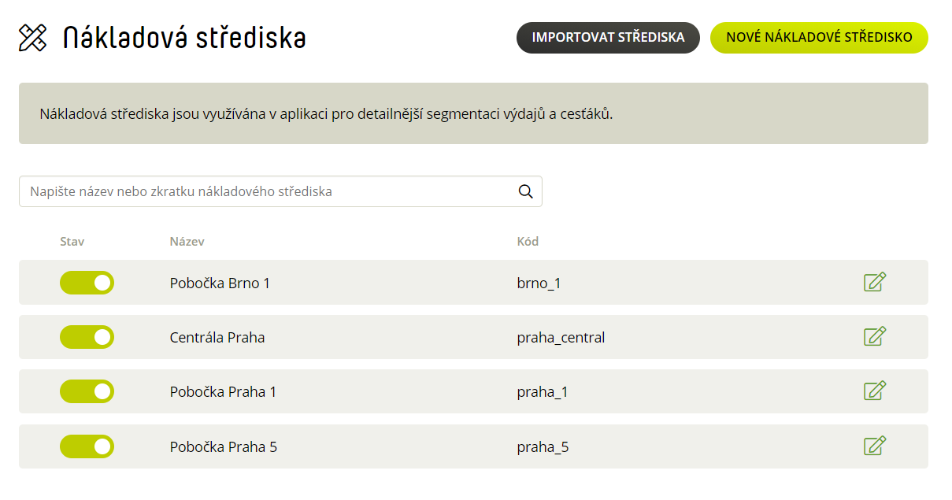Switch off the Pobočka Praha 1 toggle
Screen dimensions: 952x500
point(87,391)
